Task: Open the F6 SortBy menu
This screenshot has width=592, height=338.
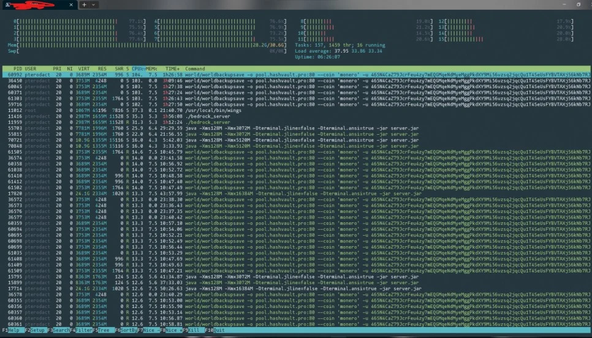Action: click(x=127, y=330)
